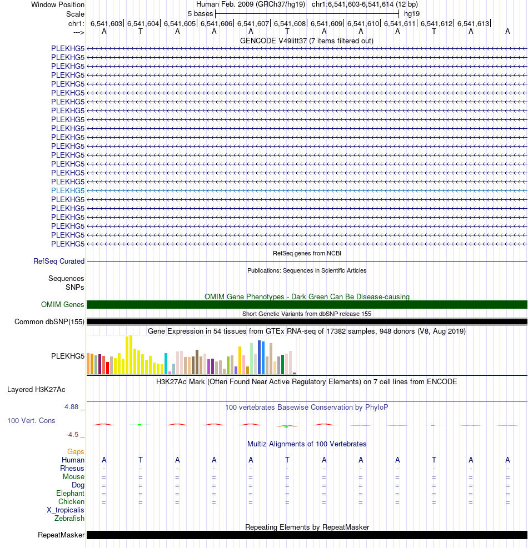Viewport: 528px width, 548px height.
Task: Click the SNPs track label
Action: [x=75, y=287]
